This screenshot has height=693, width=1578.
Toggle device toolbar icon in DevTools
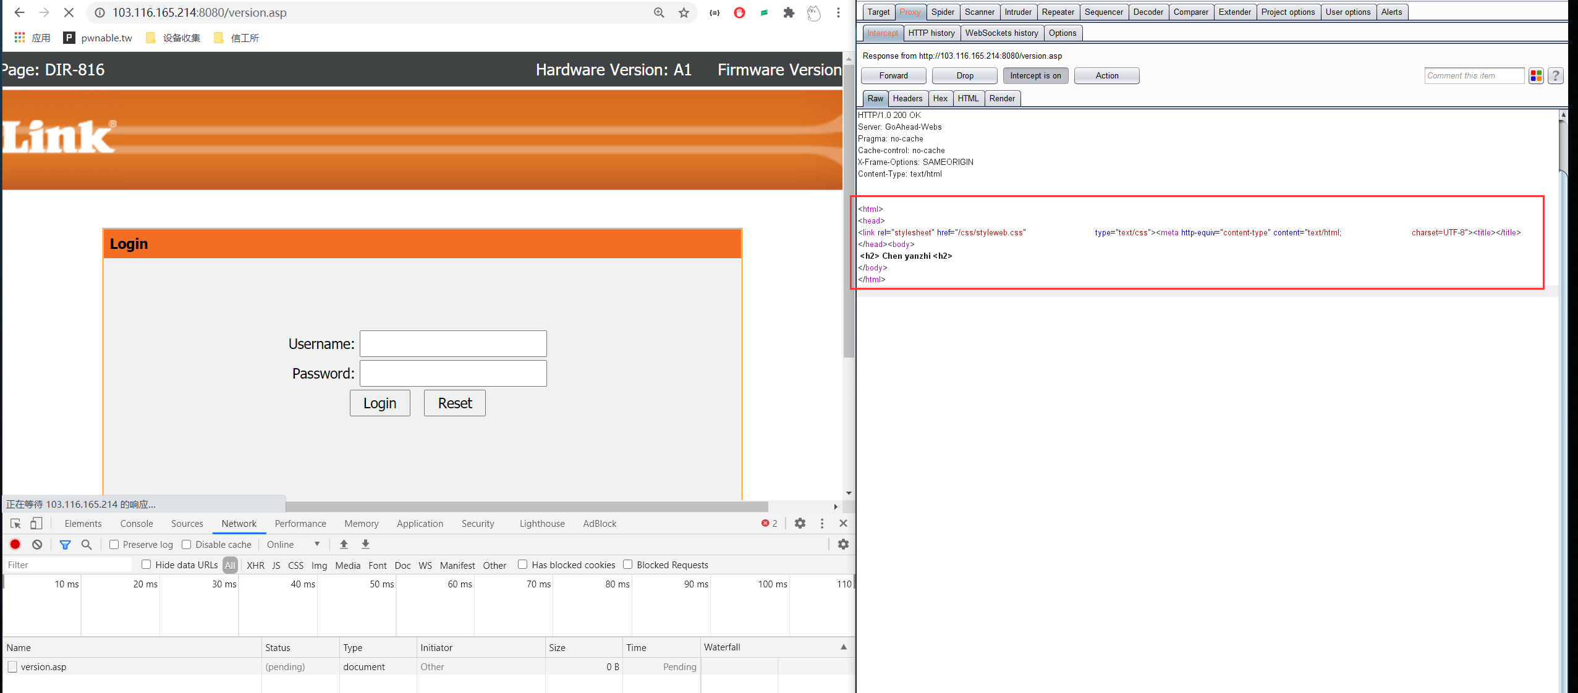[36, 523]
